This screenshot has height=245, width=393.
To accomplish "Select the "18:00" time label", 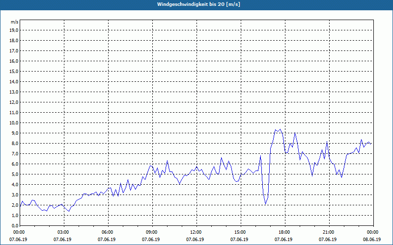I will click(285, 232).
